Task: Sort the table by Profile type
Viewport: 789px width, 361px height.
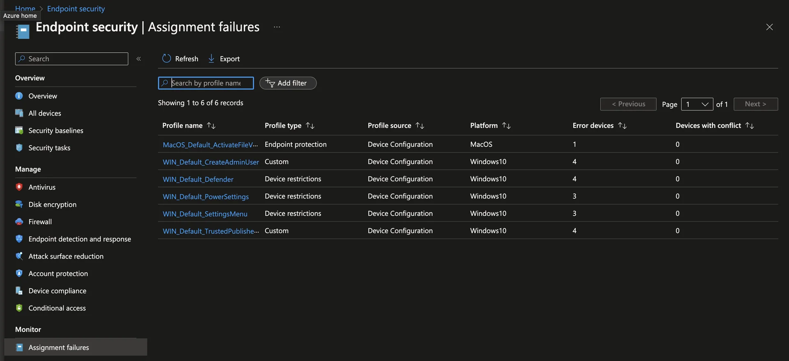Action: [x=310, y=125]
